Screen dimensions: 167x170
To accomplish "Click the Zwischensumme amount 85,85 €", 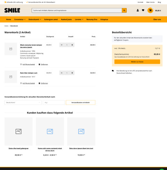I will (157, 54).
